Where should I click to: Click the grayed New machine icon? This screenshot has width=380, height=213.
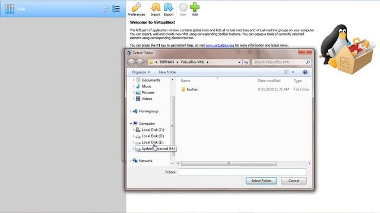(183, 9)
